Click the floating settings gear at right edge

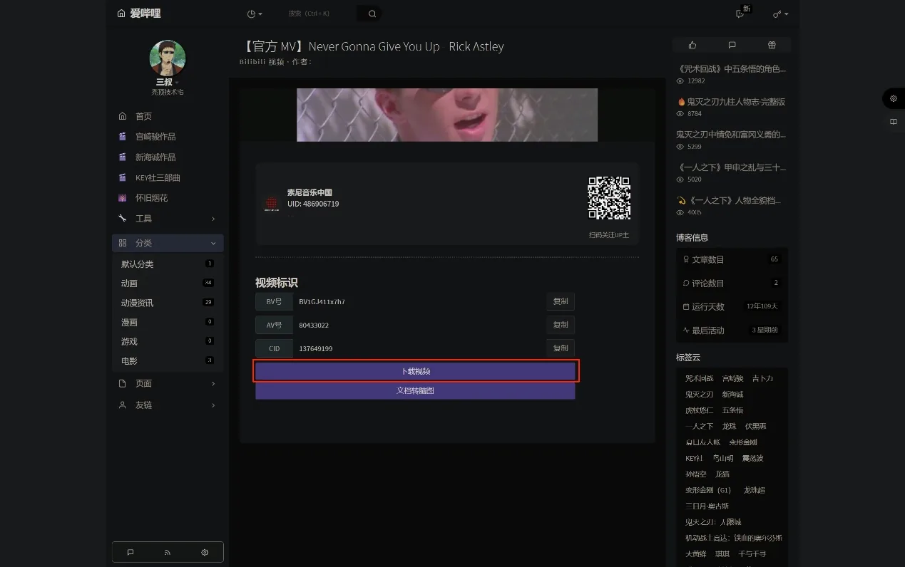click(894, 98)
